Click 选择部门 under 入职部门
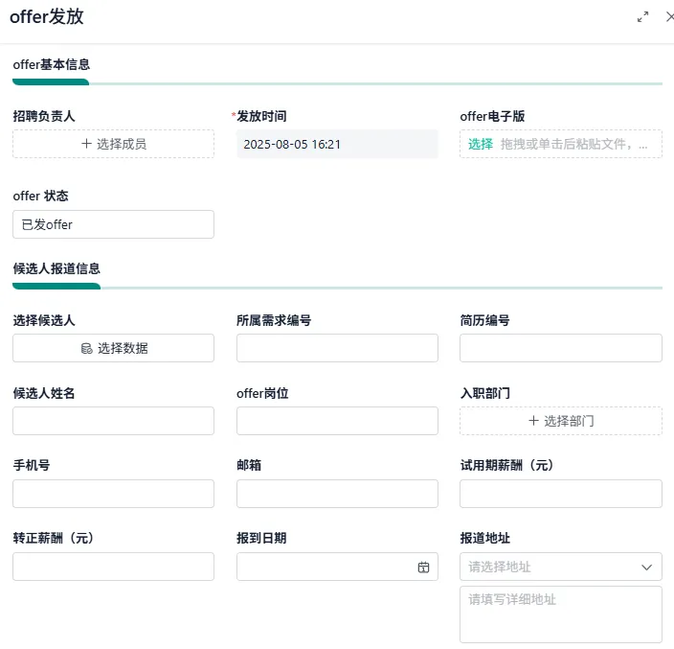The height and width of the screenshot is (649, 674). click(560, 421)
